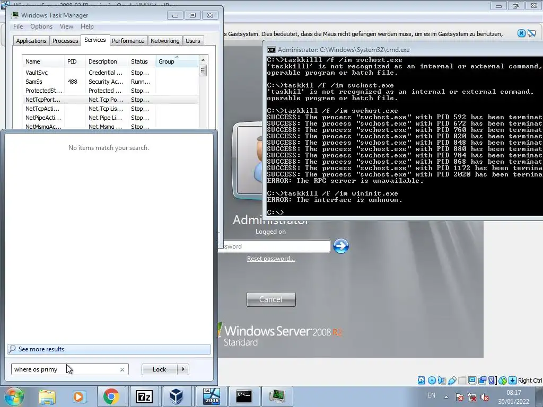Click VirtualBox audio status icon
543x407 pixels.
[442, 381]
